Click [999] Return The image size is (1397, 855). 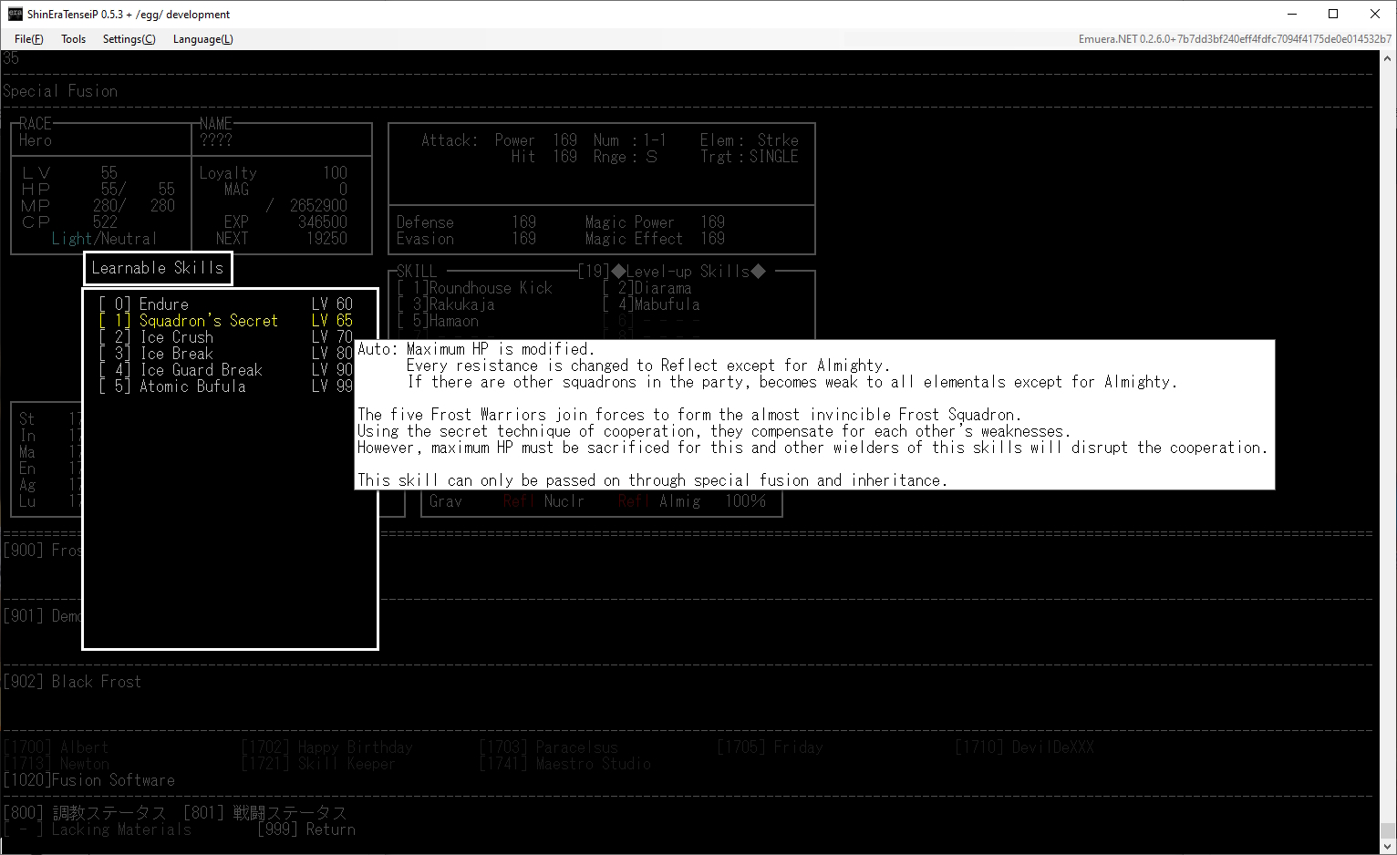(x=306, y=829)
